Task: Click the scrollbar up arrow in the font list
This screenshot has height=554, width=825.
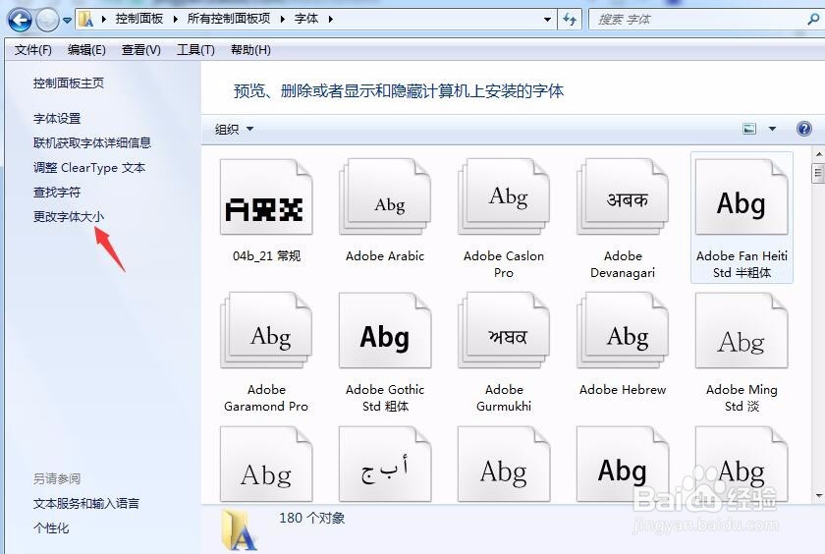Action: 818,154
